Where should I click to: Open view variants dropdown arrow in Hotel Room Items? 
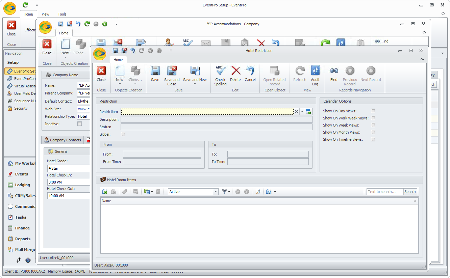pyautogui.click(x=152, y=192)
